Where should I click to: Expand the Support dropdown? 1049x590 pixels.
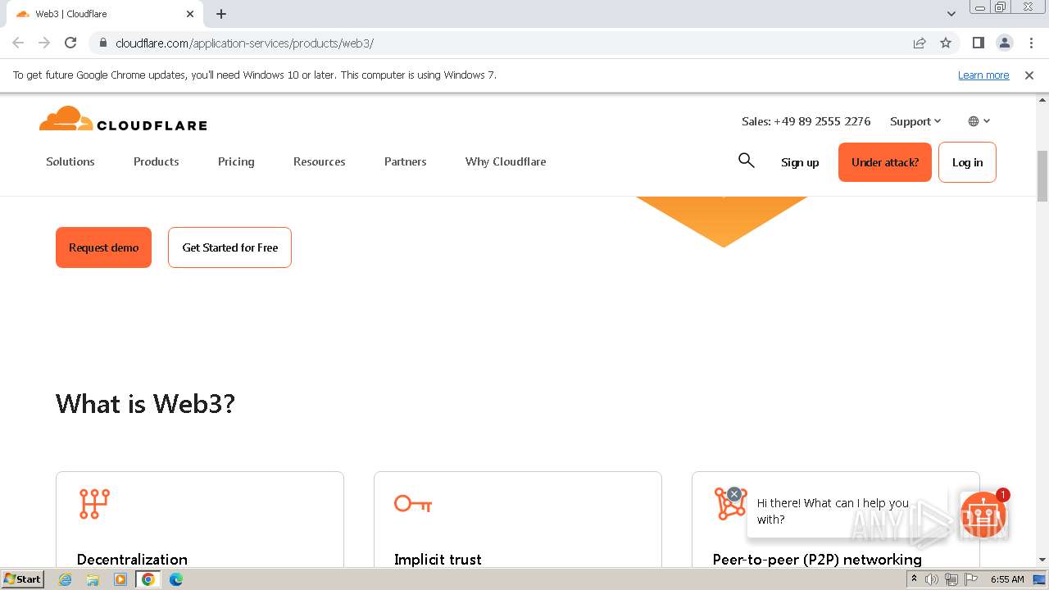tap(915, 121)
